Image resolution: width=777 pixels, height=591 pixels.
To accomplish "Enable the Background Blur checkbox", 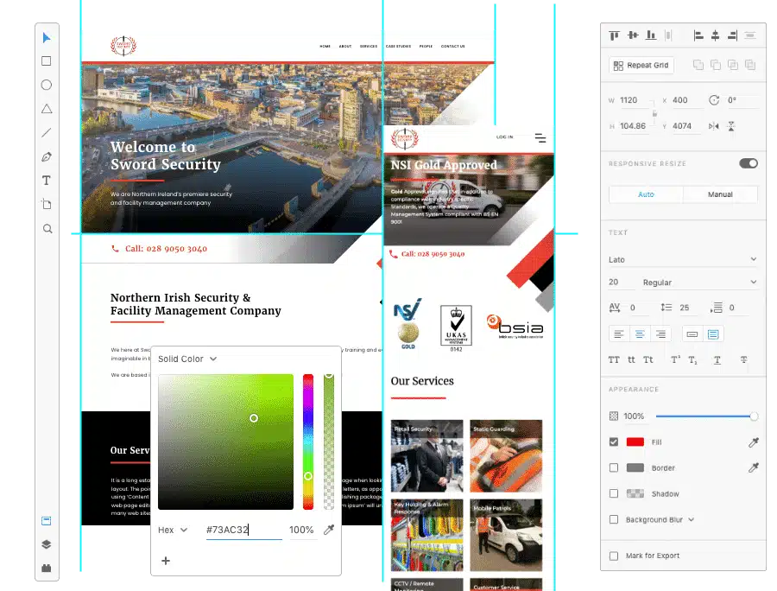I will [614, 519].
